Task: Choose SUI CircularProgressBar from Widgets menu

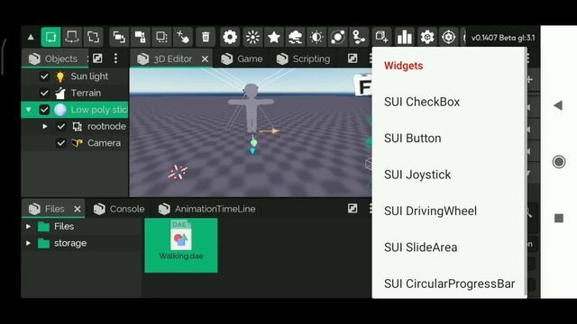Action: point(449,283)
